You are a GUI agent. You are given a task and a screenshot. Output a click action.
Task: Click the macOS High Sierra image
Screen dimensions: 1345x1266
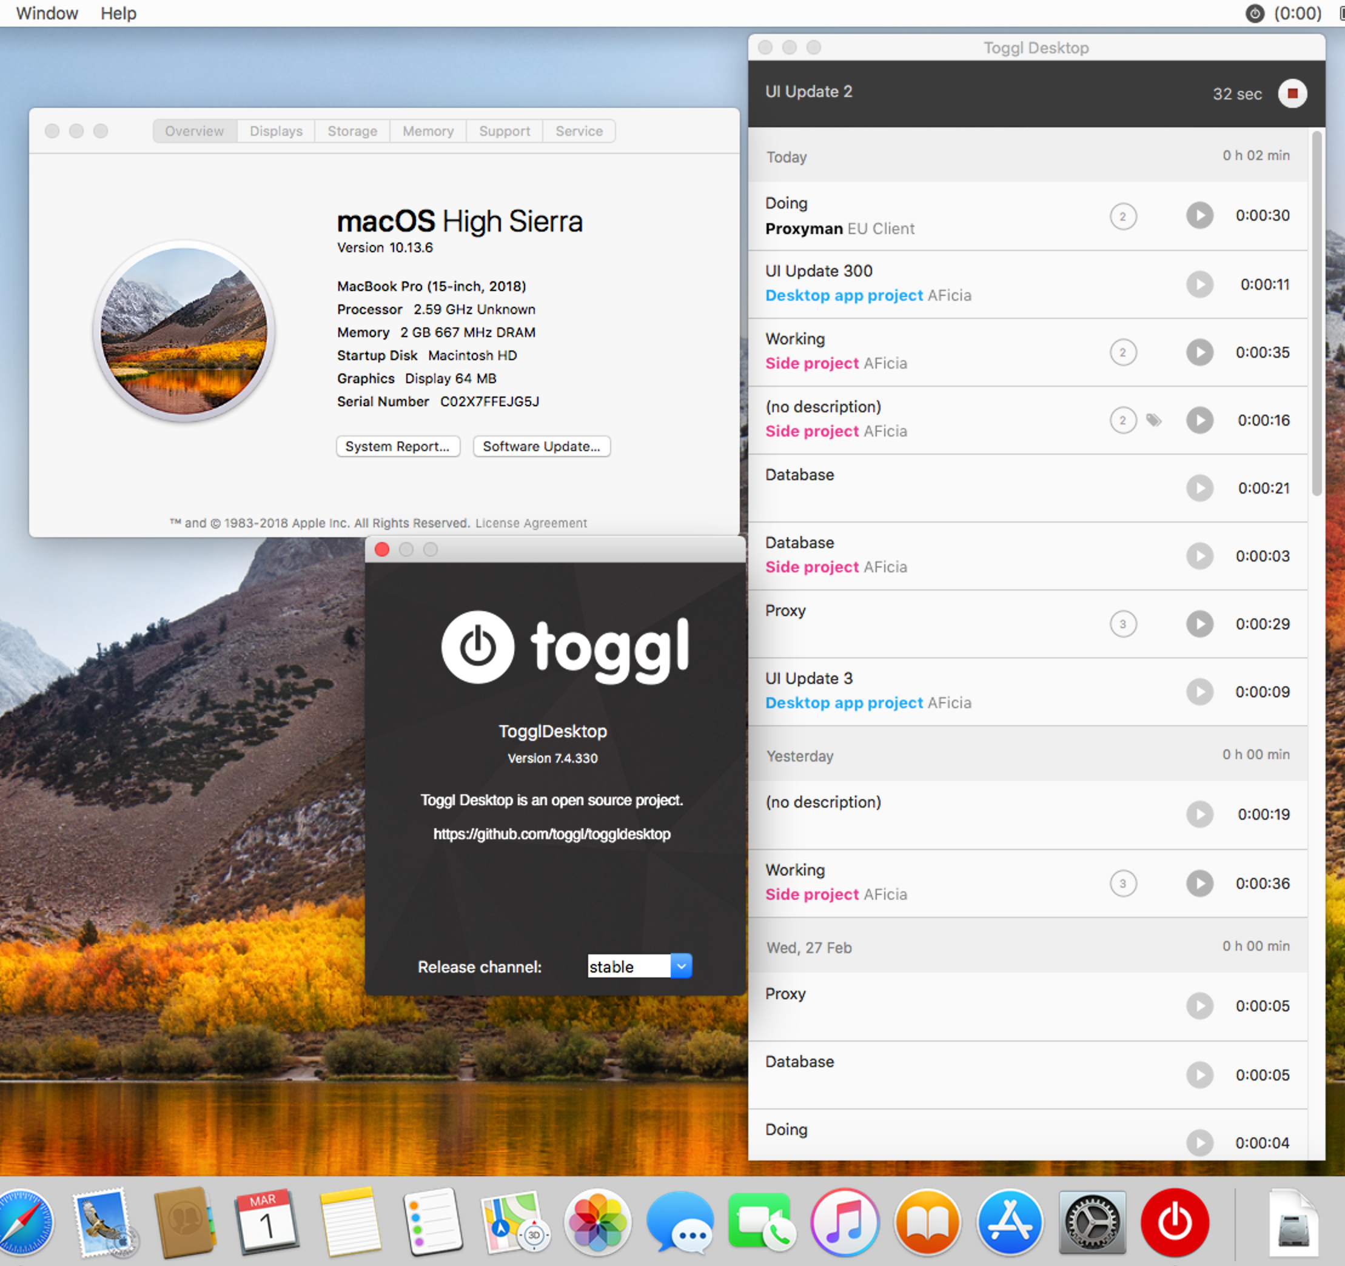(184, 331)
